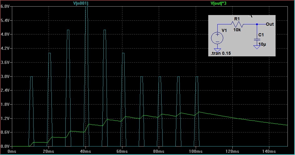Click the ground symbol below V1
This screenshot has height=155, width=295.
click(x=217, y=50)
